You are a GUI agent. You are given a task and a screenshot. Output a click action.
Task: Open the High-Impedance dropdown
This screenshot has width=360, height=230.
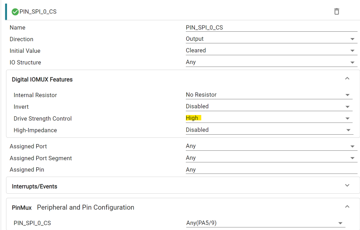click(269, 130)
